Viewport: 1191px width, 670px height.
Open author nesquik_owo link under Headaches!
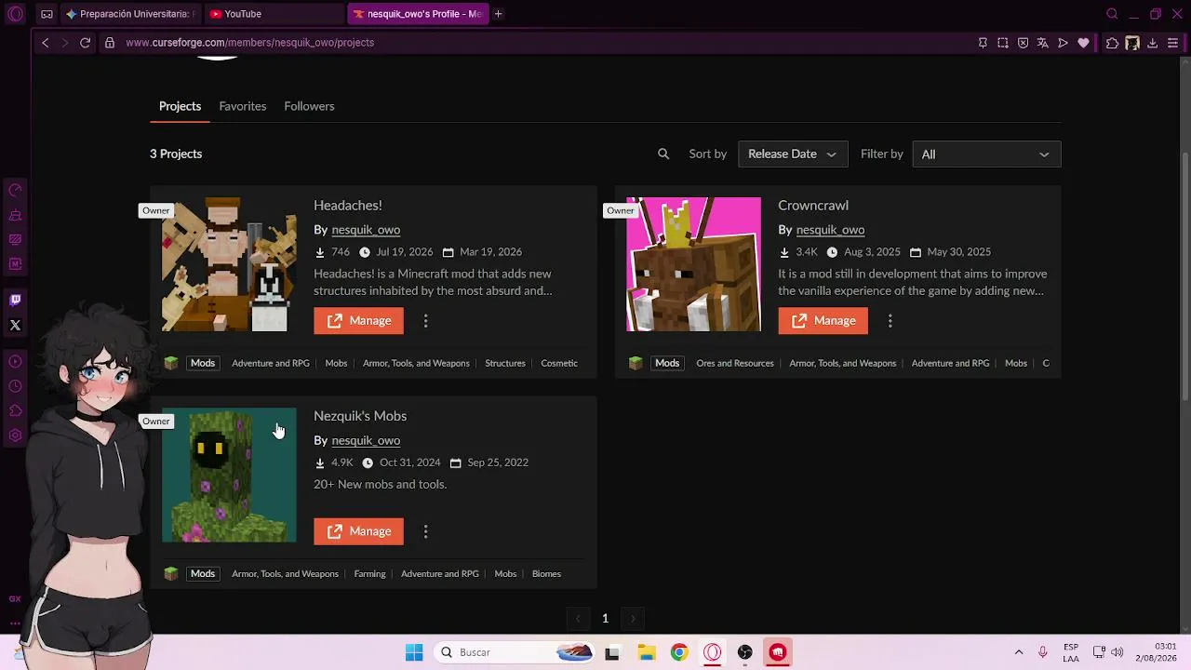pyautogui.click(x=366, y=230)
